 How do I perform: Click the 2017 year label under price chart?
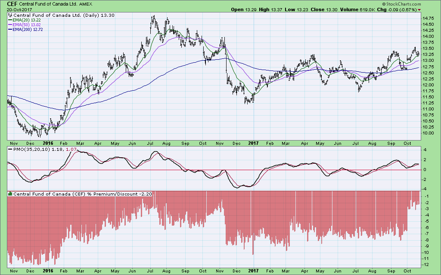coord(253,142)
